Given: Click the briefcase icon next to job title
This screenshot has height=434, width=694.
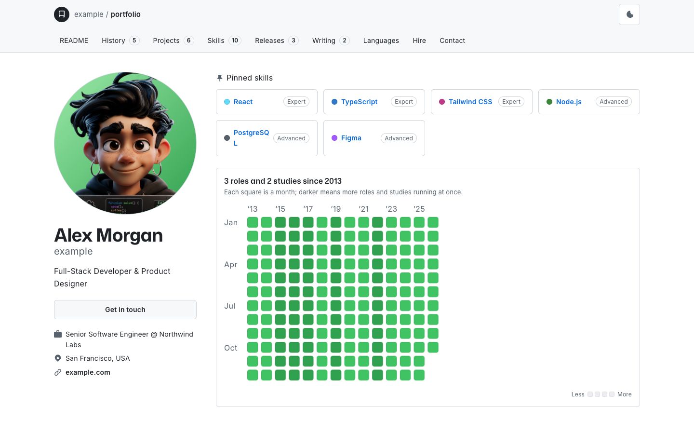Looking at the screenshot, I should coord(58,334).
